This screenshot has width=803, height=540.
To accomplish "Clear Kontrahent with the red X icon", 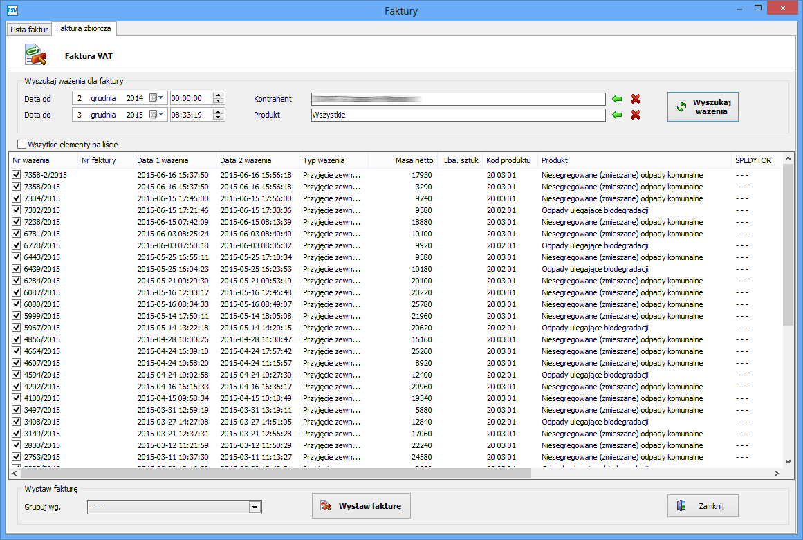I will pyautogui.click(x=635, y=99).
